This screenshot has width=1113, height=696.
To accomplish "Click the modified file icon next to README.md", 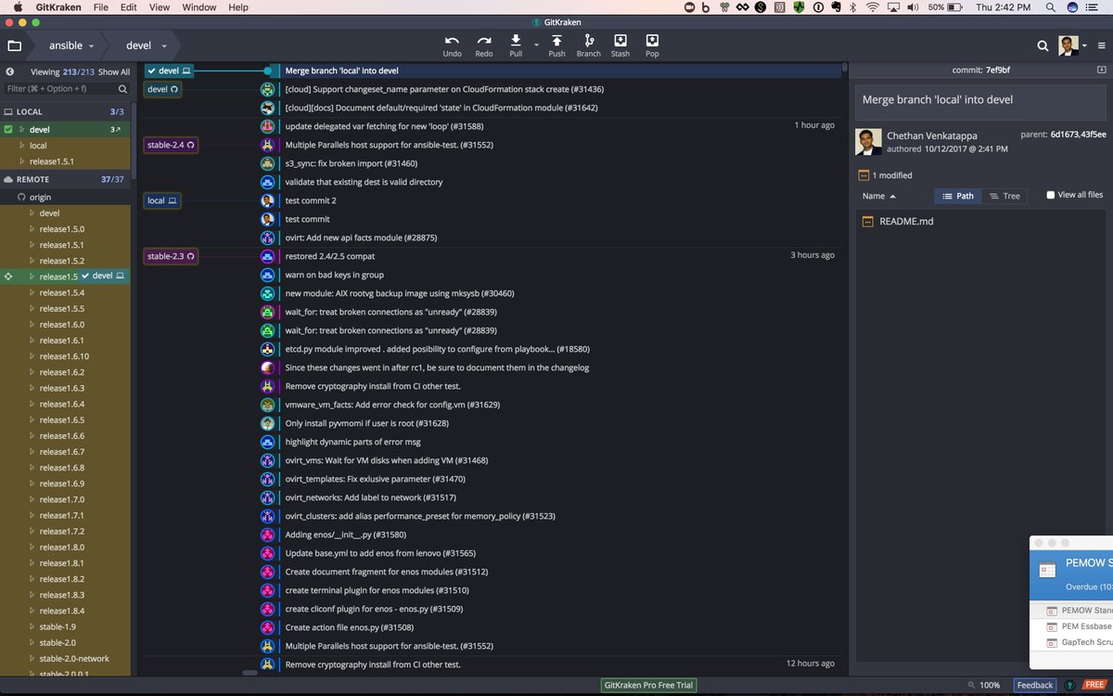I will (x=868, y=222).
